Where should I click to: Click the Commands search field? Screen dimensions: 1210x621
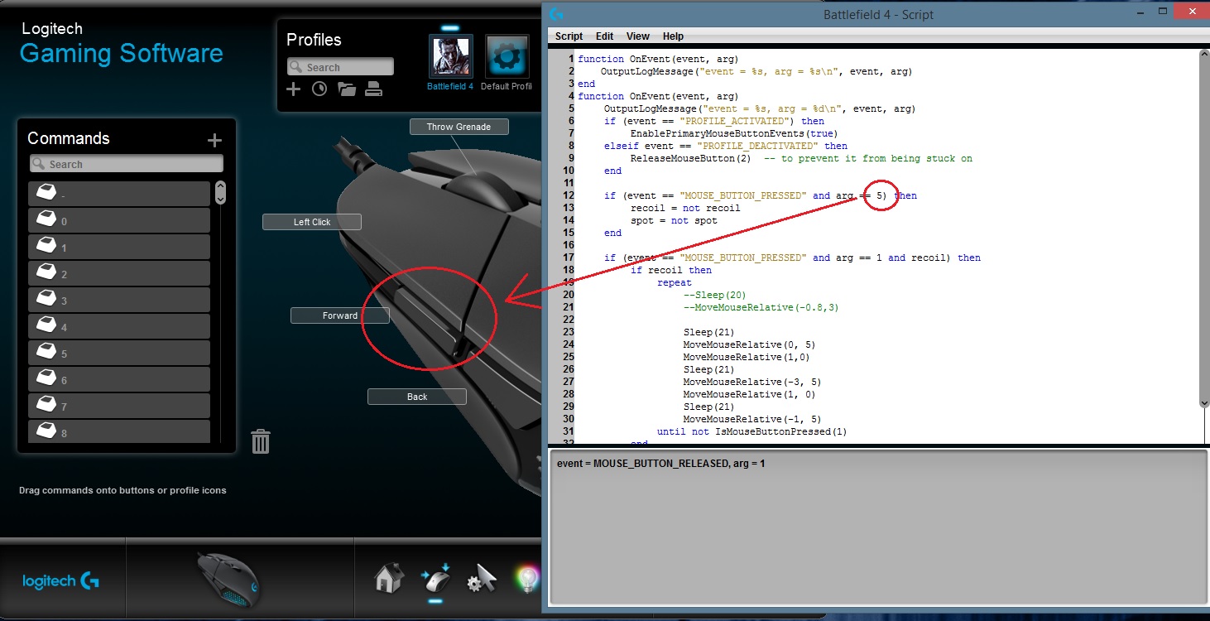[127, 164]
